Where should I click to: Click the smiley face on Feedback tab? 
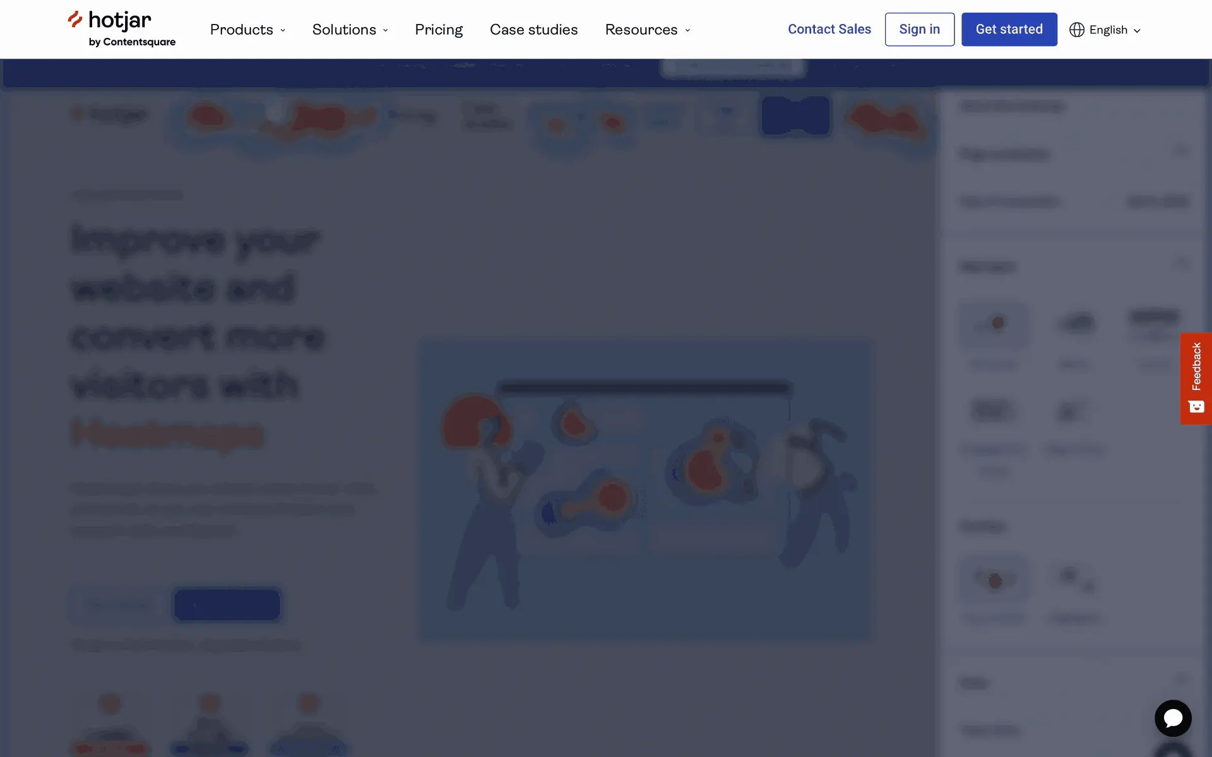point(1196,407)
